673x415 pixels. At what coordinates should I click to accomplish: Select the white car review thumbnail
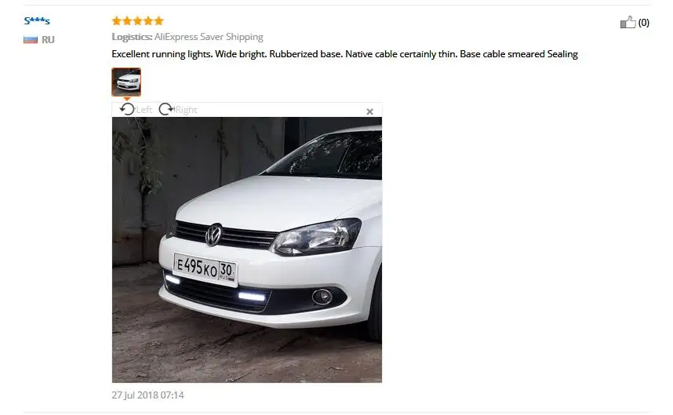pyautogui.click(x=126, y=82)
